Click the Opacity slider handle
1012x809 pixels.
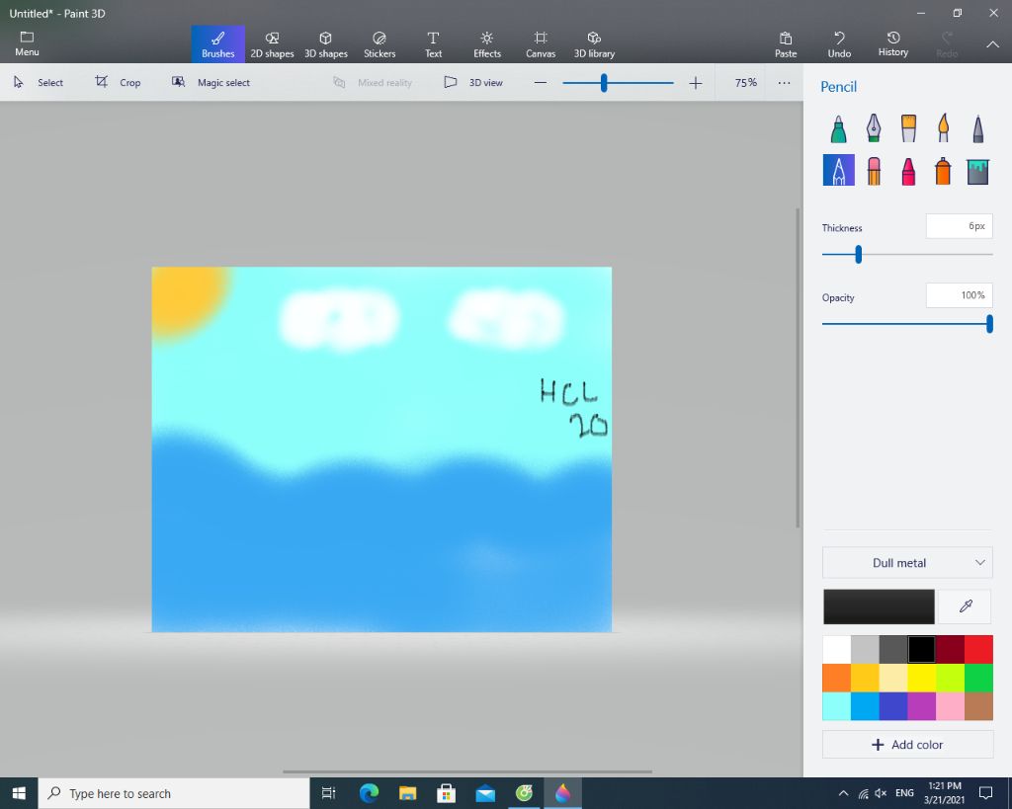point(989,324)
